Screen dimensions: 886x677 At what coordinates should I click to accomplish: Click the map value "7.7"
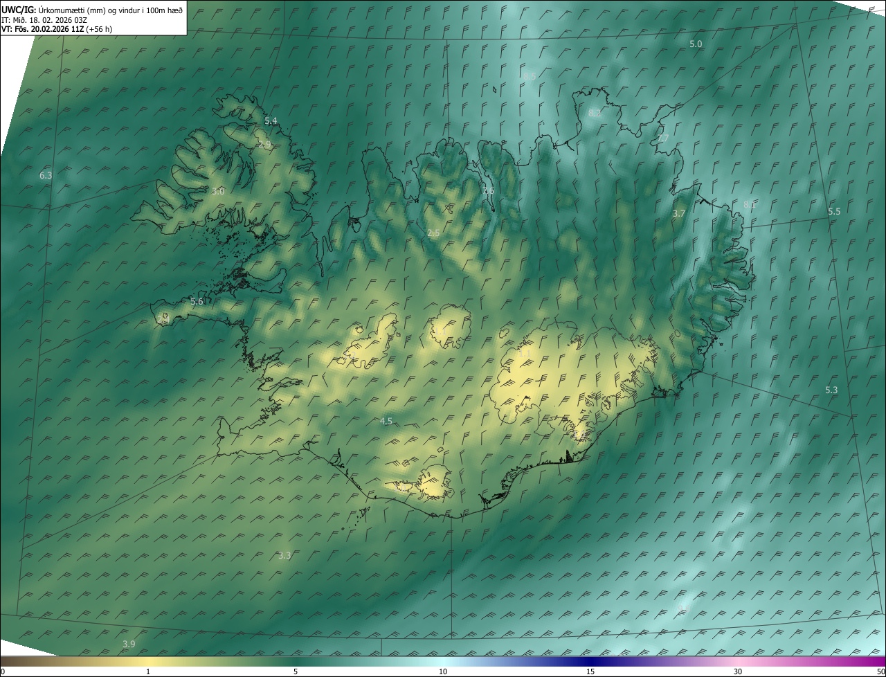[662, 139]
